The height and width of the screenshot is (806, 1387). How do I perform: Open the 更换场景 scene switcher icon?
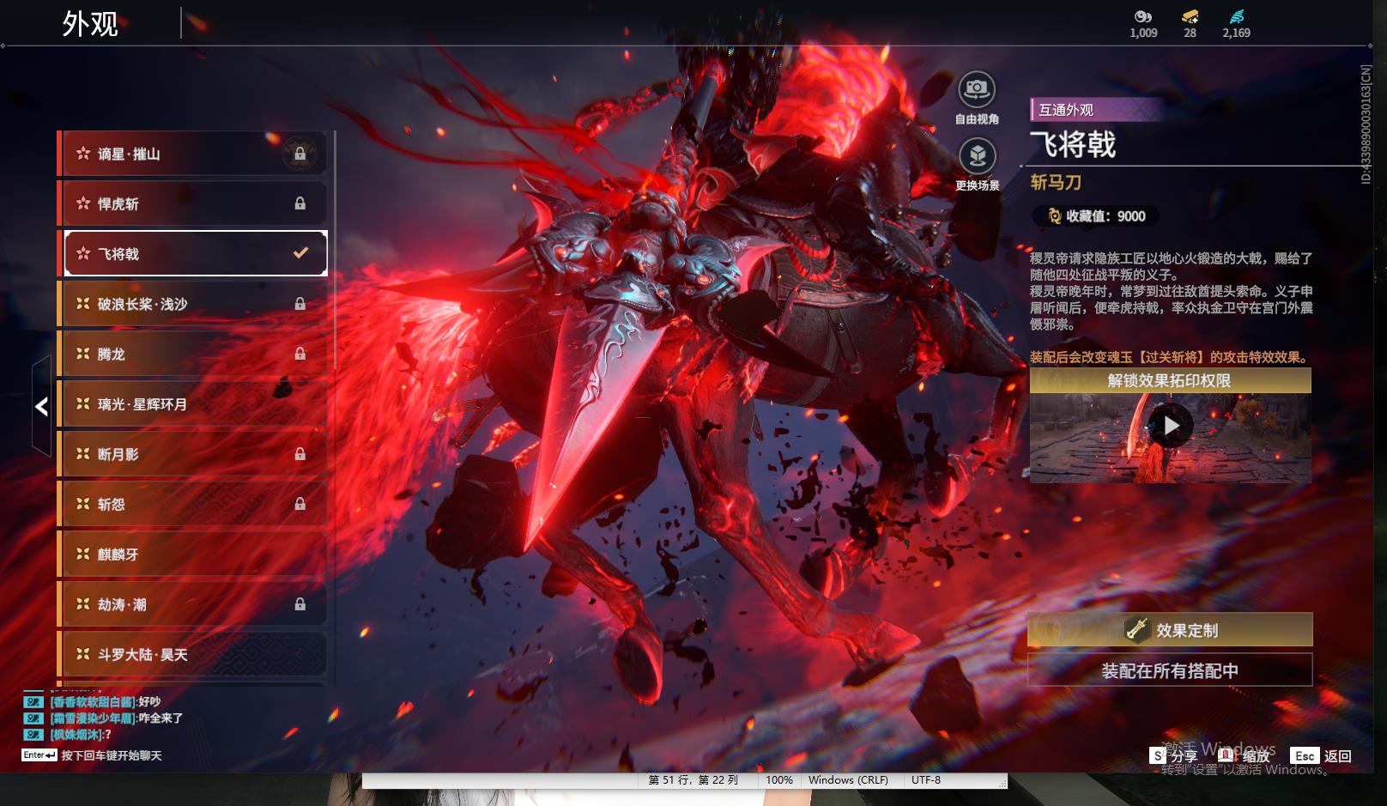pos(977,156)
